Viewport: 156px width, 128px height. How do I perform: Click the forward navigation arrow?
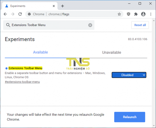pyautogui.click(x=13, y=14)
